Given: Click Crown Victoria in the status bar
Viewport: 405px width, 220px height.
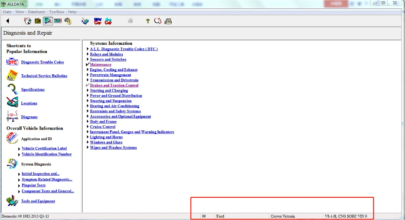Looking at the screenshot, I should pyautogui.click(x=283, y=216).
